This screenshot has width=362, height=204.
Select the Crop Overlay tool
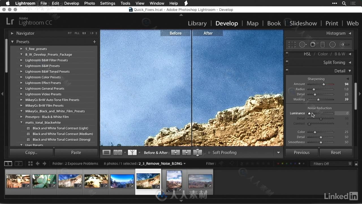pos(292,44)
